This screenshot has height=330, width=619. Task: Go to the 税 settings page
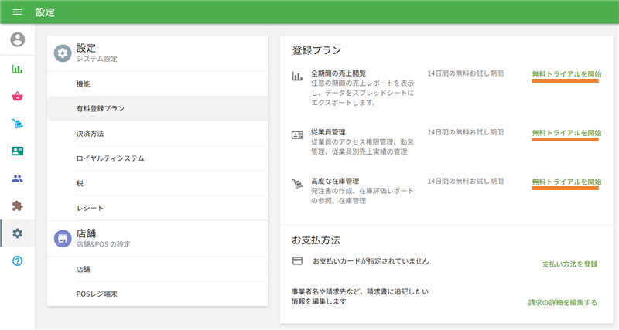tap(80, 183)
